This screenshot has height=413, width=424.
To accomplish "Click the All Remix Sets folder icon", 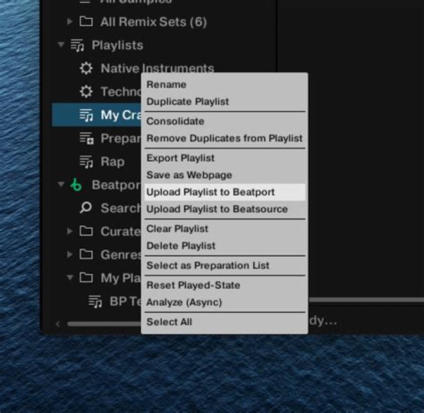I will click(x=86, y=22).
